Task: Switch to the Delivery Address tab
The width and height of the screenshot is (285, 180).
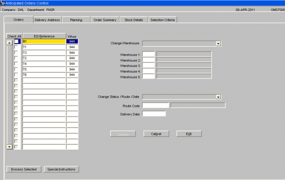Action: coord(47,20)
